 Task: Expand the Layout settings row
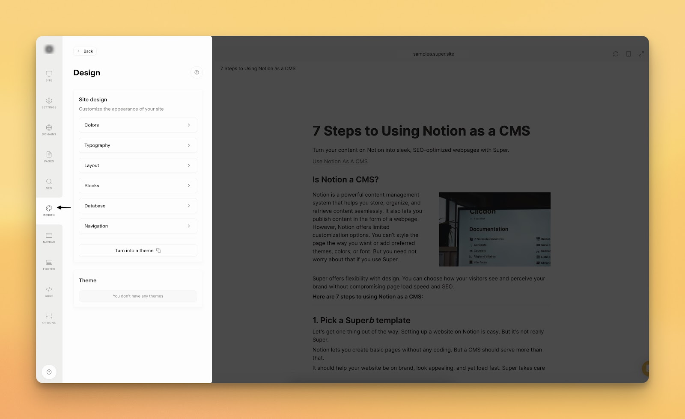(x=138, y=165)
